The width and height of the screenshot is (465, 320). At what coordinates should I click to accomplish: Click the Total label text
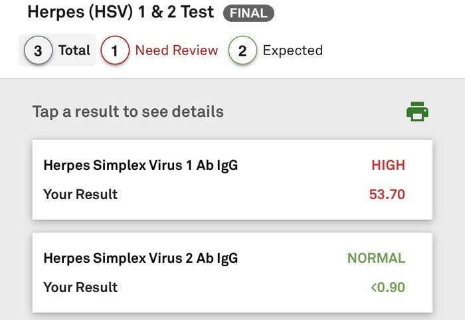74,50
